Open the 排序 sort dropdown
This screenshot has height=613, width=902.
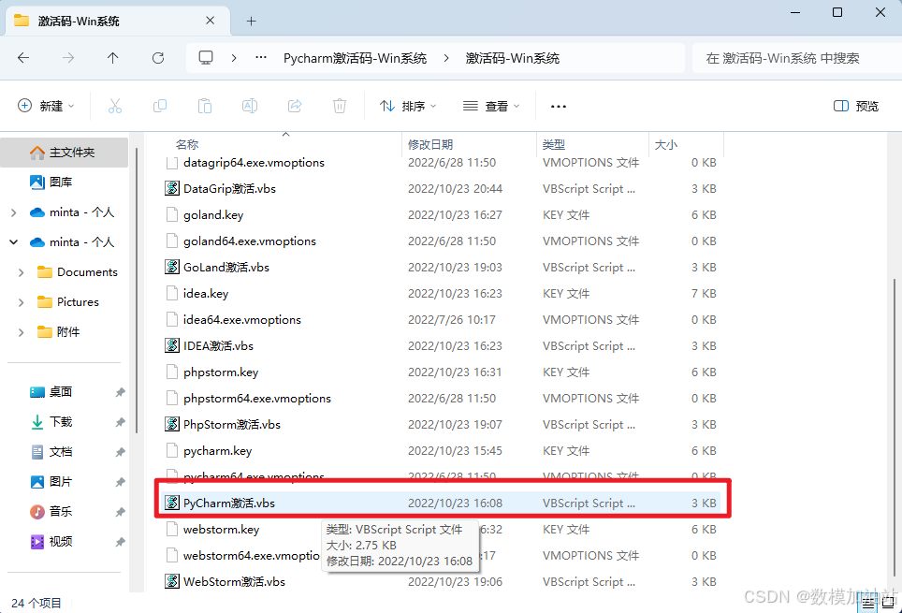pyautogui.click(x=408, y=106)
